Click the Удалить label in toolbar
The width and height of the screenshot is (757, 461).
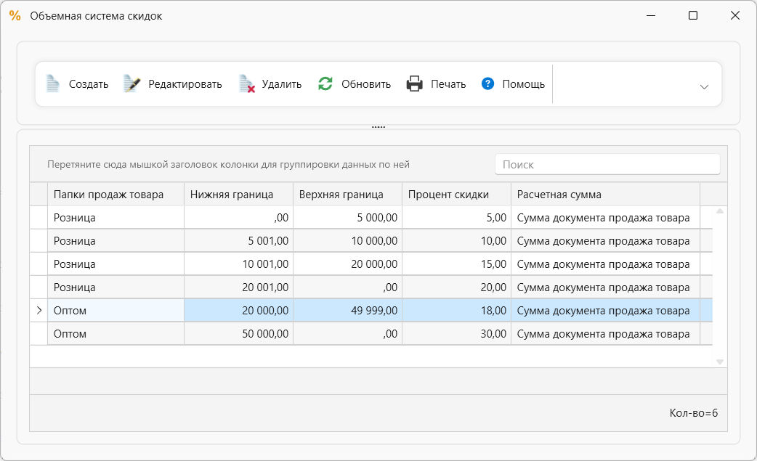point(281,84)
